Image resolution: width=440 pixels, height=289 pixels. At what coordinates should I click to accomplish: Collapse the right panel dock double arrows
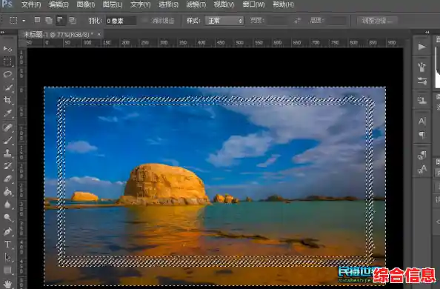[427, 33]
